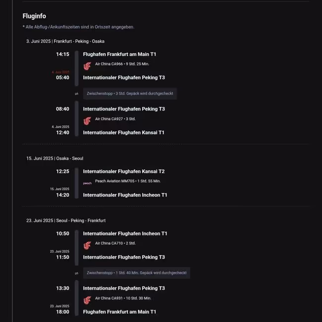Select the Zwischenstopp 1 Std. 40 Min. notice
This screenshot has width=322, height=322.
pyautogui.click(x=137, y=273)
